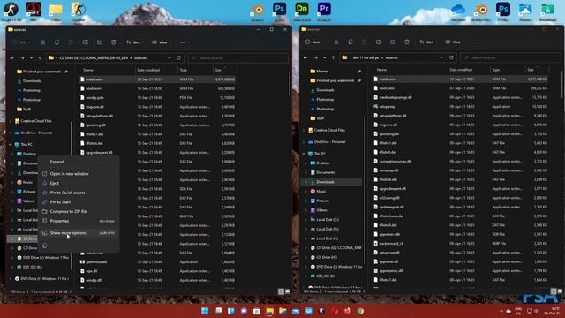
Task: Click Cut icon in left CD Drive window
Action: [x=43, y=42]
